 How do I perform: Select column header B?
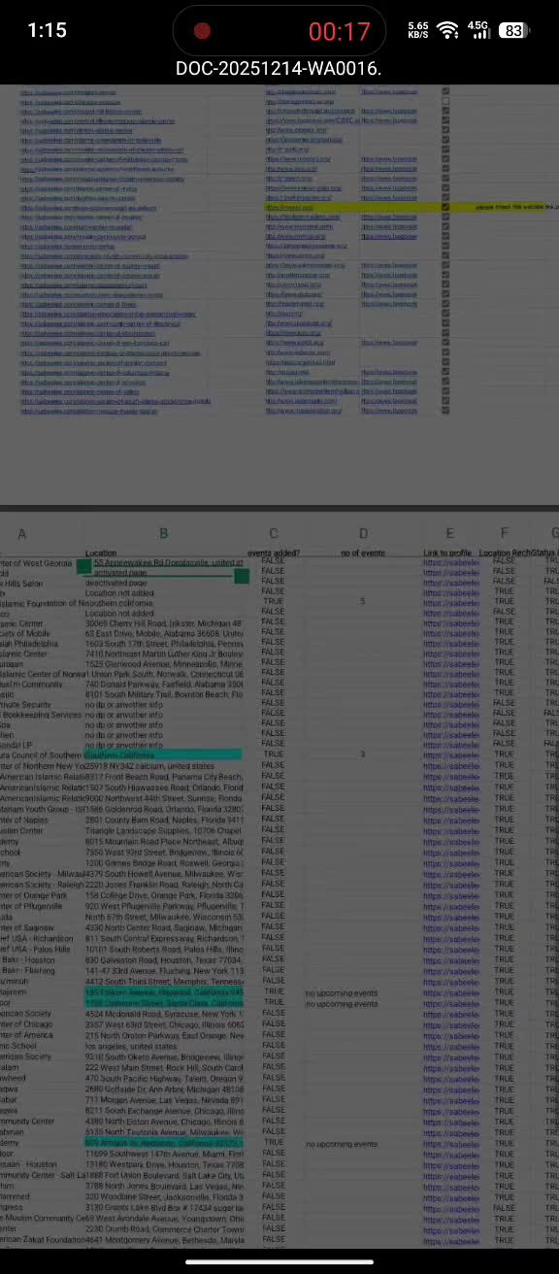tap(163, 533)
